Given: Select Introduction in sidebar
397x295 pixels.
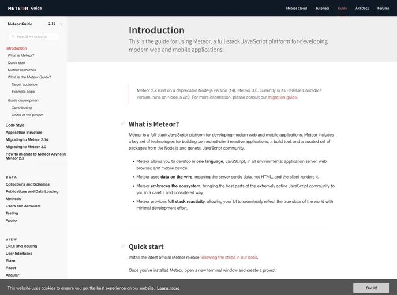Looking at the screenshot, I should pyautogui.click(x=16, y=48).
